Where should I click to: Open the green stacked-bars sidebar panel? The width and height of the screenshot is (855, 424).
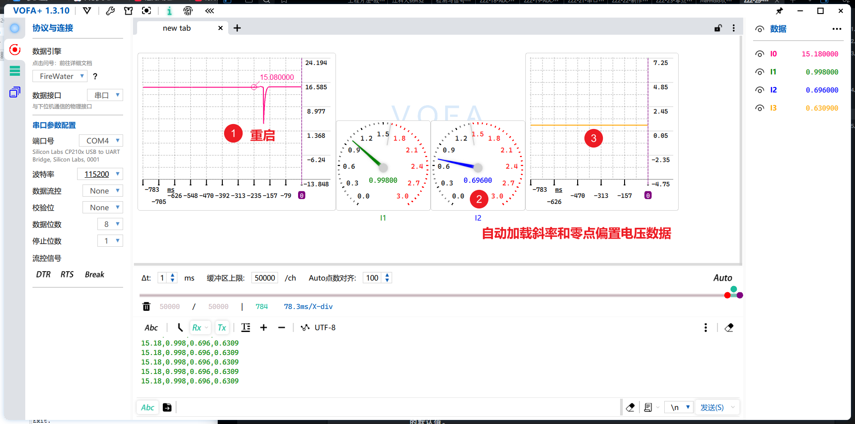pos(15,71)
